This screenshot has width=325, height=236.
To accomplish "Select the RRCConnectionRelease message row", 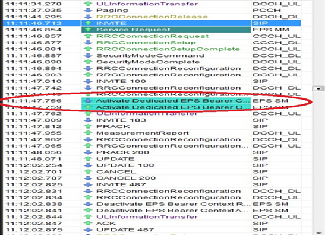I will [152, 17].
